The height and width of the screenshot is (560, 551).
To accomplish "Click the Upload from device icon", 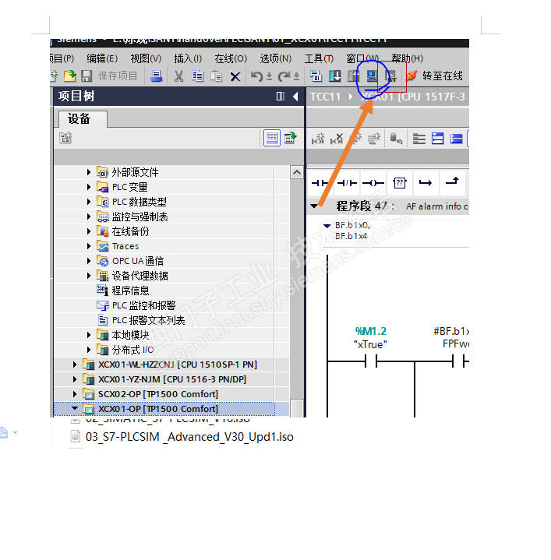I will click(353, 76).
